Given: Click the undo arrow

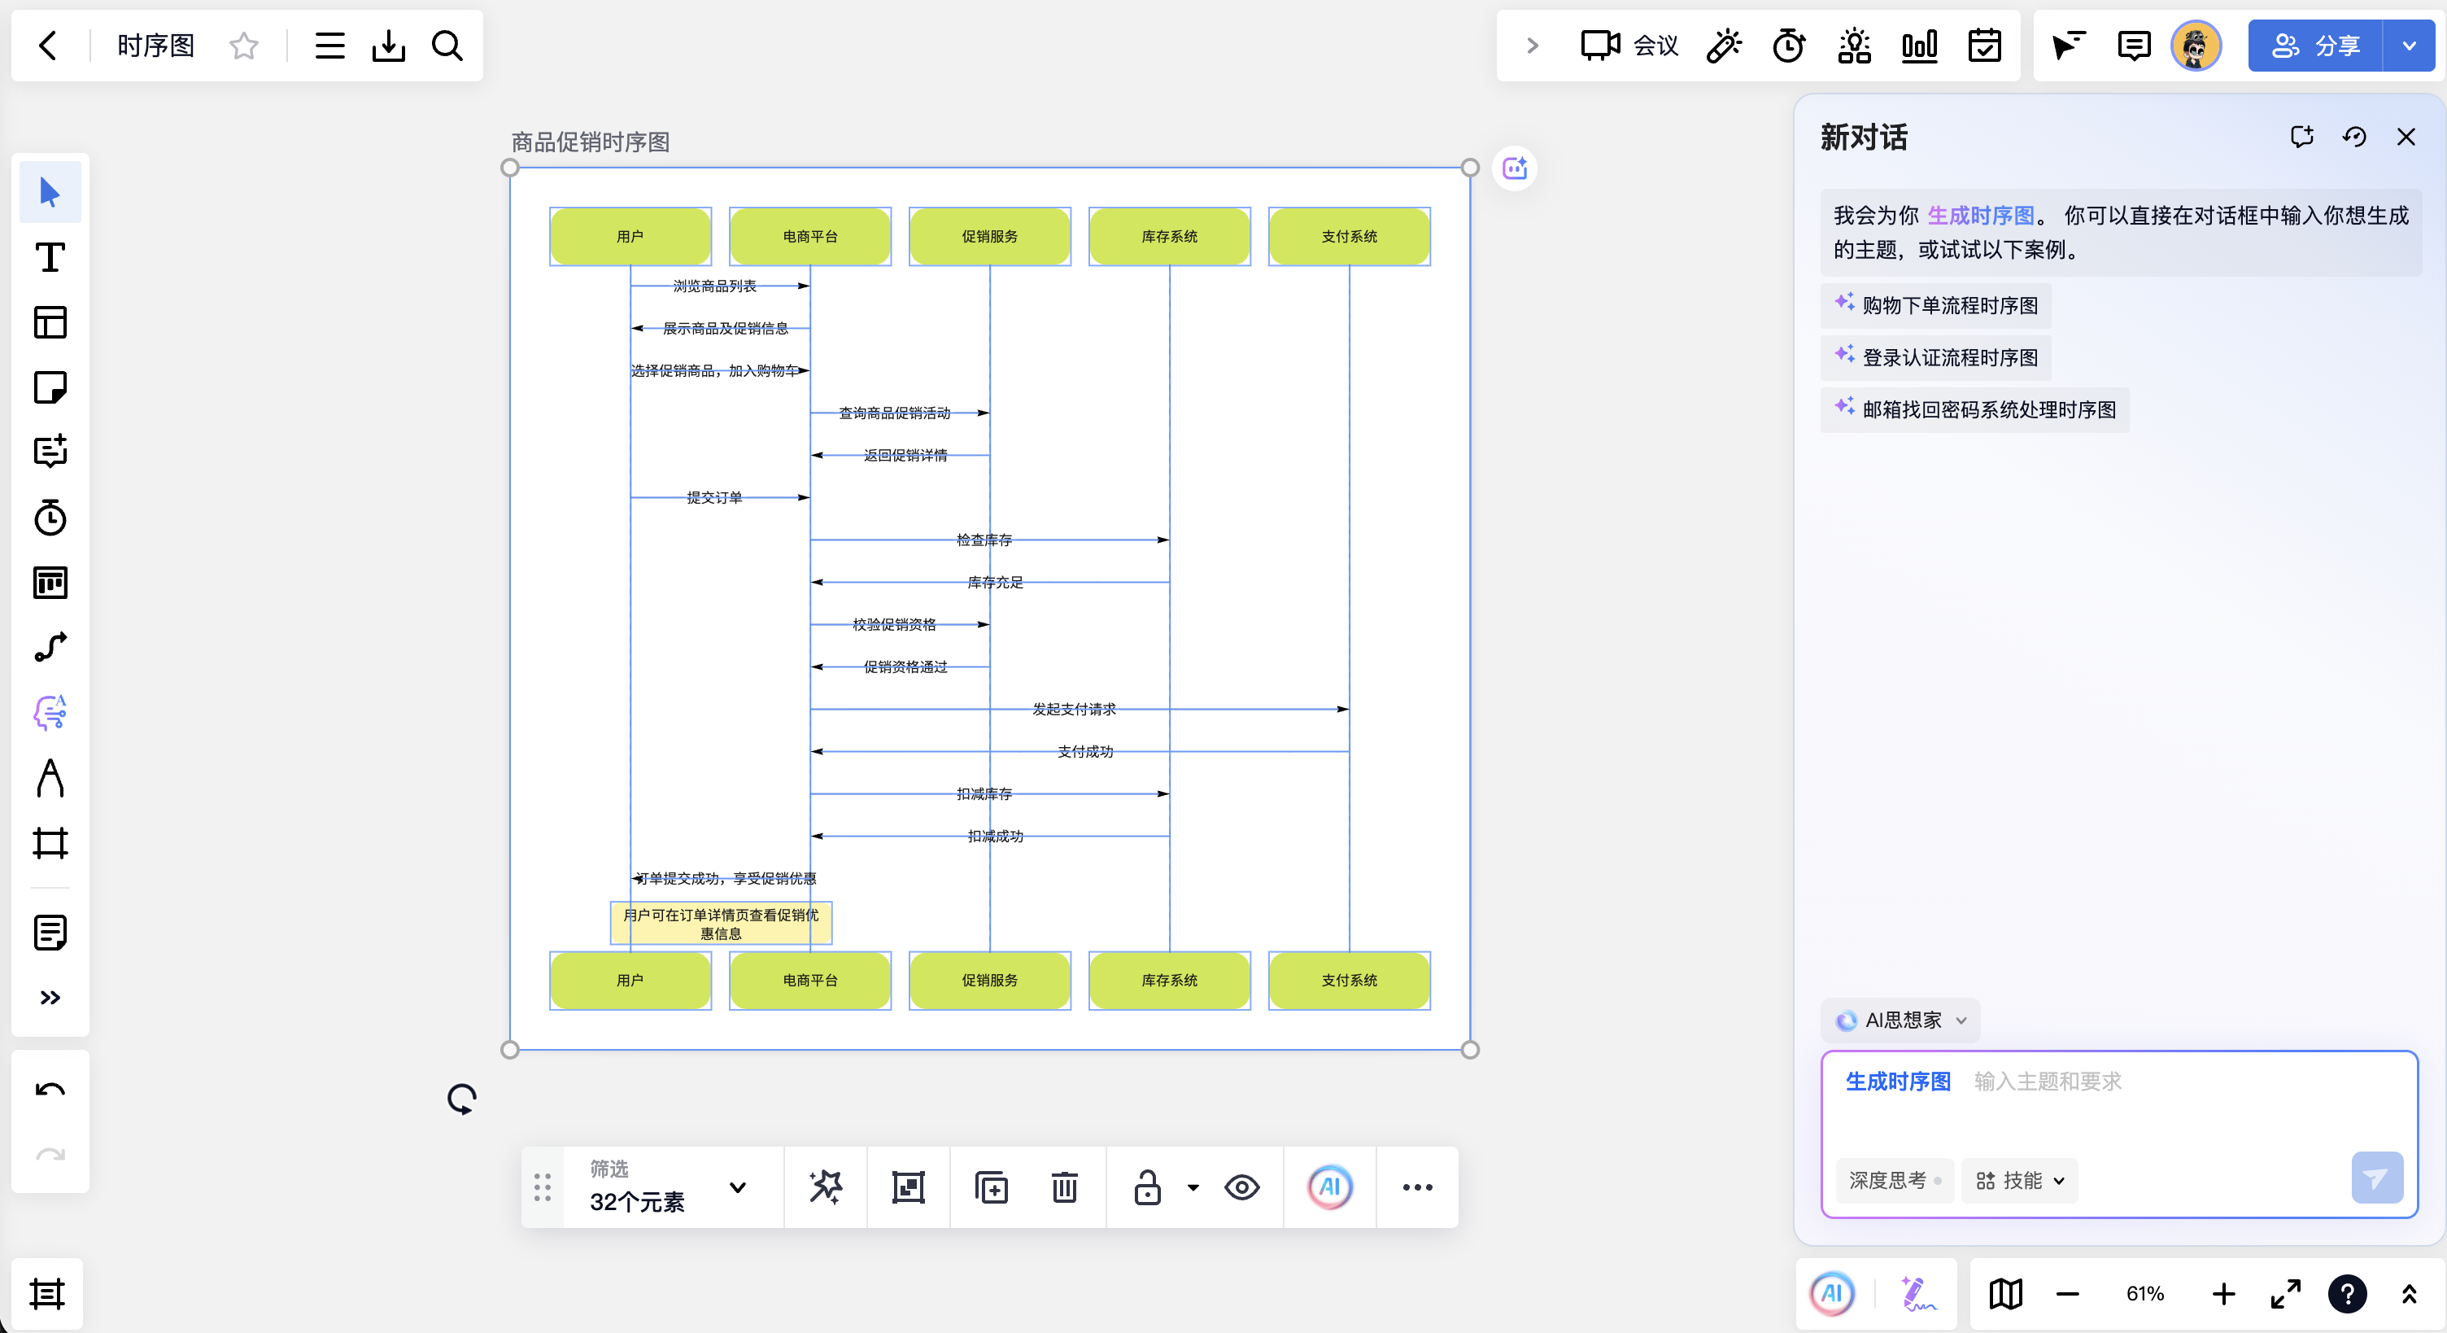Looking at the screenshot, I should 50,1090.
